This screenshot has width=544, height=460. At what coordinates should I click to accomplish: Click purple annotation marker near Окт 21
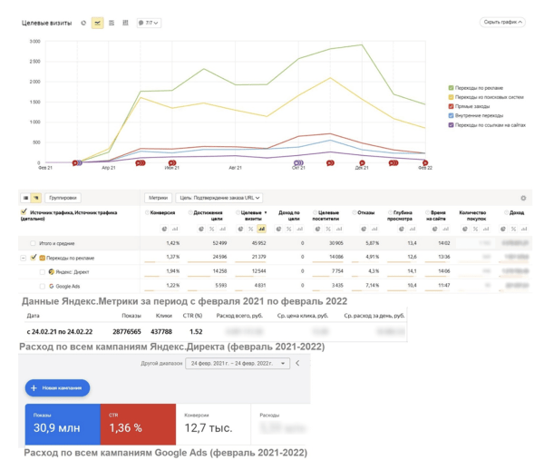coord(298,162)
